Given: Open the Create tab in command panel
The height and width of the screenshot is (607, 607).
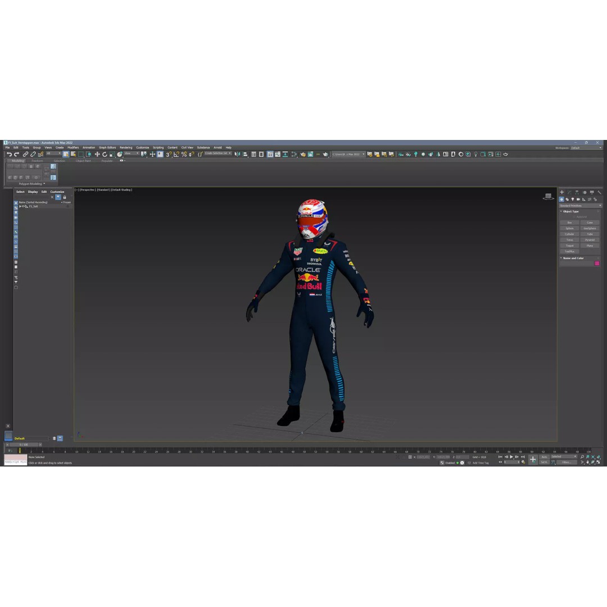Looking at the screenshot, I should tap(561, 192).
